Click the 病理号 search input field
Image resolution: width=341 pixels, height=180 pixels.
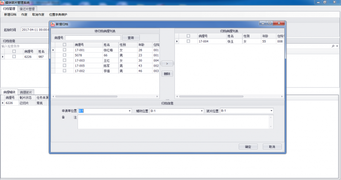point(92,38)
